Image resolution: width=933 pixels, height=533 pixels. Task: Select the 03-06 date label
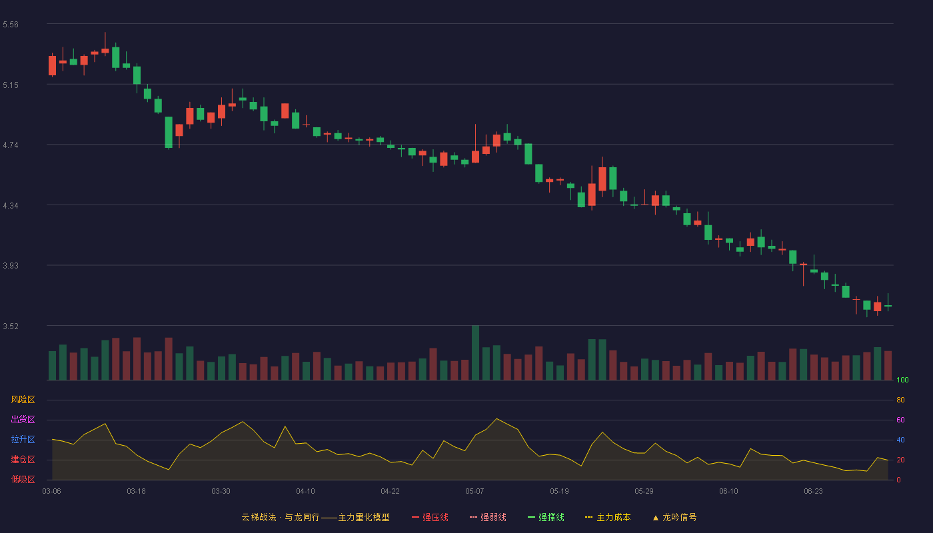coord(52,491)
